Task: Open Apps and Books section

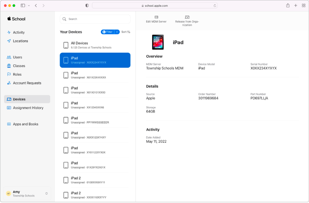Action: [25, 124]
